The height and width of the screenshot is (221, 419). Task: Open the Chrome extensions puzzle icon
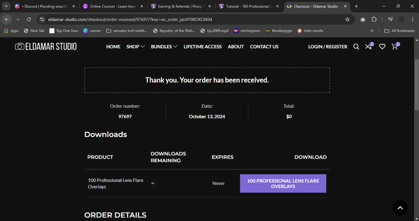[x=374, y=19]
